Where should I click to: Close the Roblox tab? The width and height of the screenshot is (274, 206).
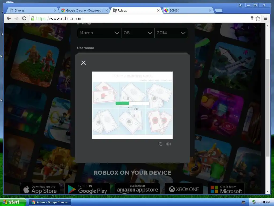tap(158, 10)
